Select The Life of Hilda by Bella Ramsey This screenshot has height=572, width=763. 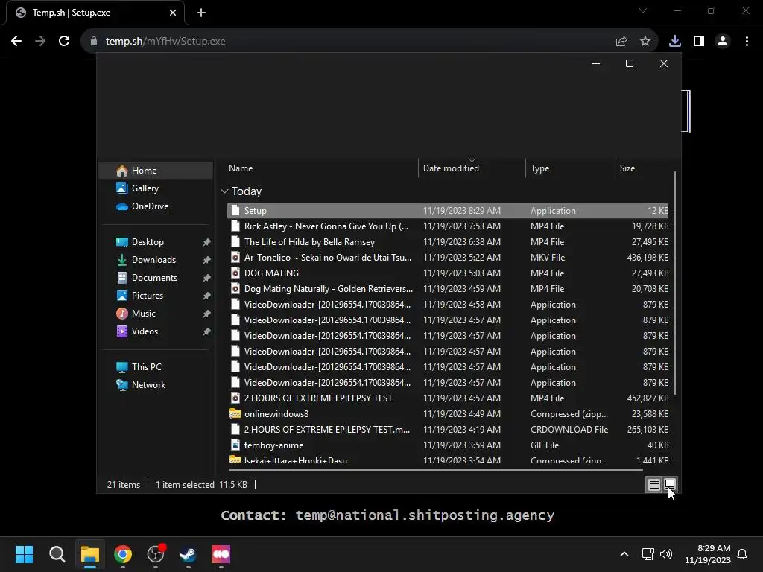click(x=448, y=242)
